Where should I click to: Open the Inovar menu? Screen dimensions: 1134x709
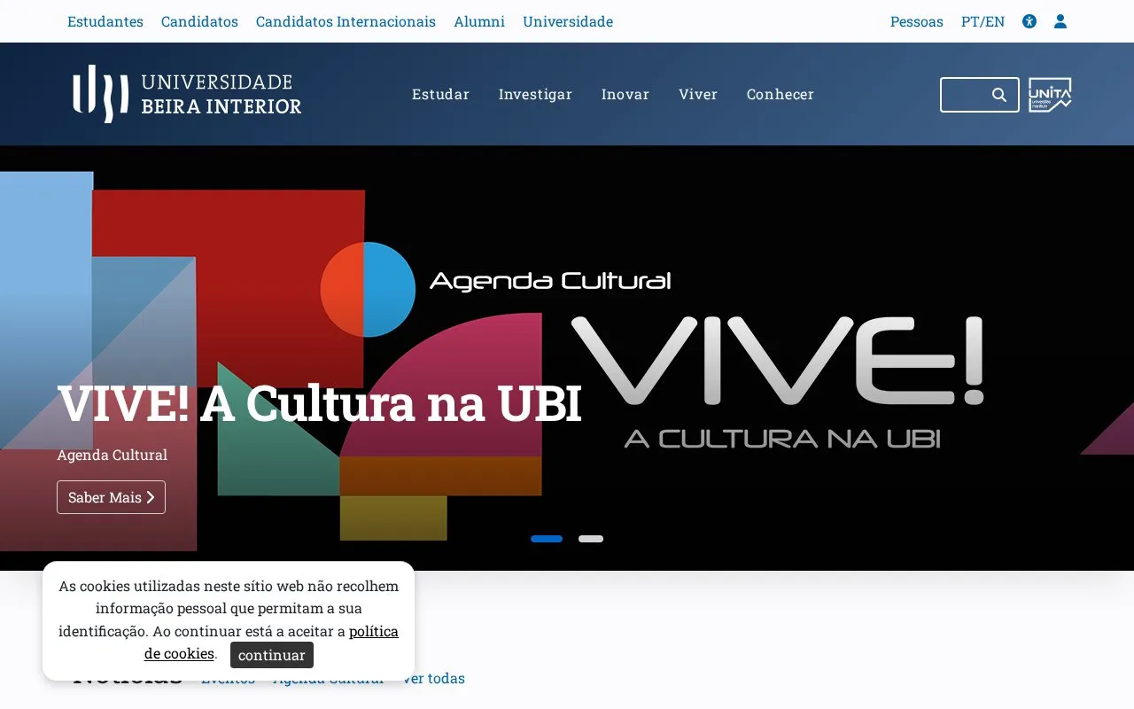625,94
